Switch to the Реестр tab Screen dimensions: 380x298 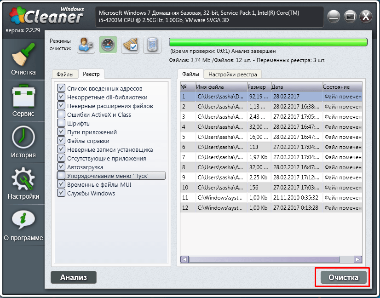pyautogui.click(x=91, y=74)
